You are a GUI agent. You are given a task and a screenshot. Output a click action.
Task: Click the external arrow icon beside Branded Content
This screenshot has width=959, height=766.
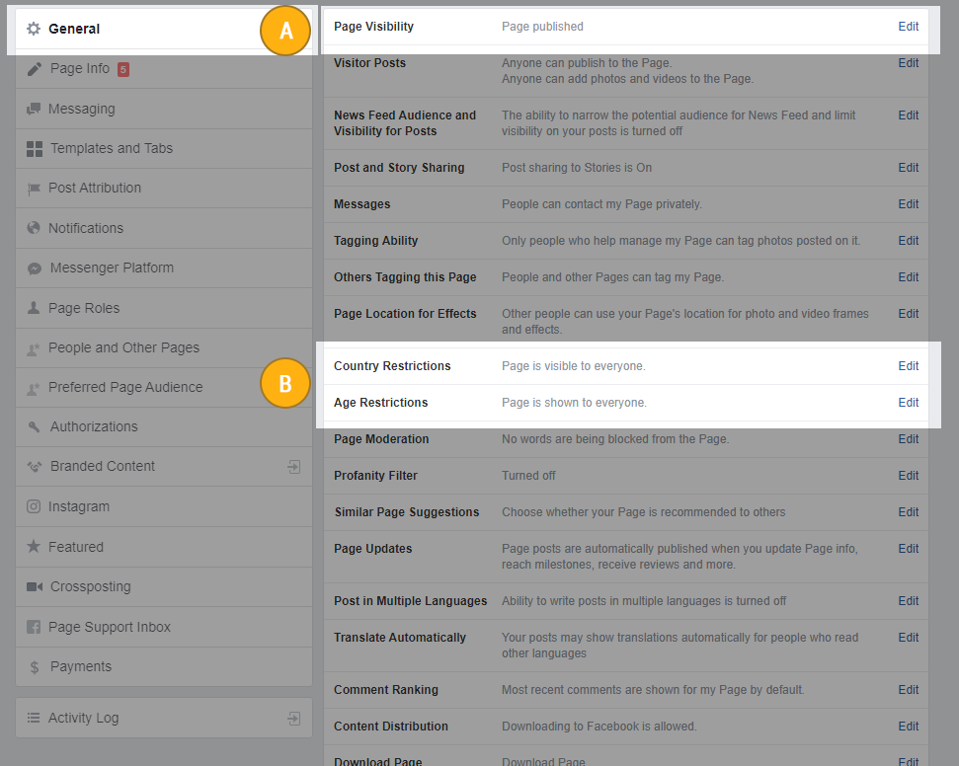pos(294,467)
